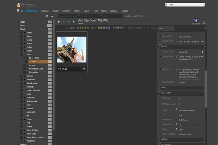Click the details panel vertical scrollbar
Screen dimensions: 218x145
click(206, 89)
